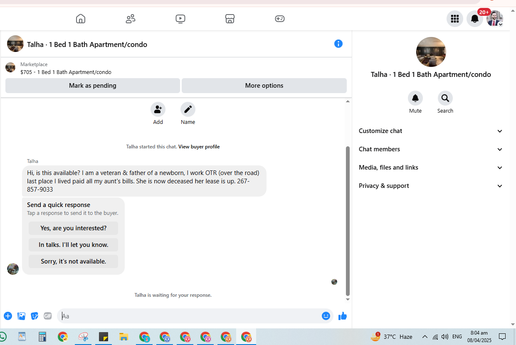516x345 pixels.
Task: Search in conversation magnifier icon
Action: pyautogui.click(x=445, y=98)
